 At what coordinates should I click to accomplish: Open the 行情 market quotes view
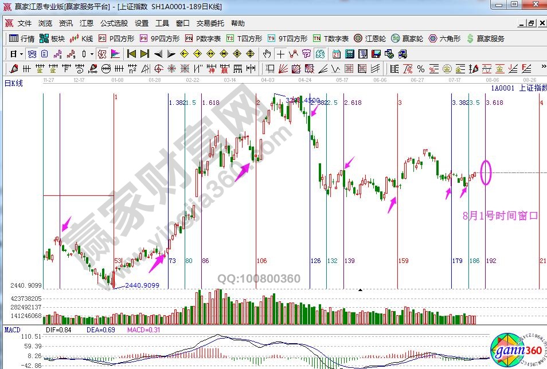point(22,39)
